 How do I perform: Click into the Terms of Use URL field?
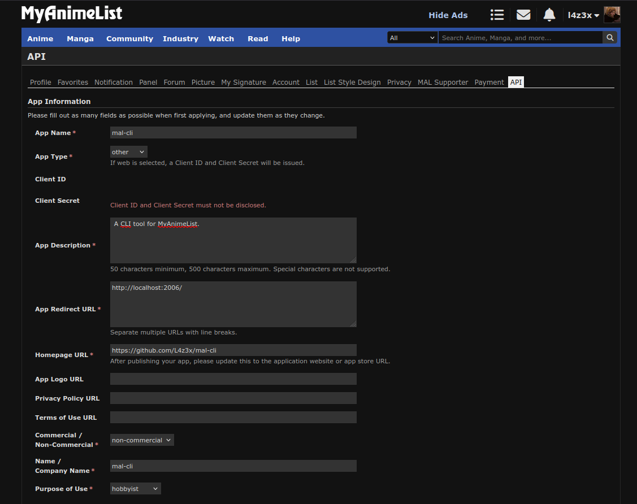tap(233, 417)
